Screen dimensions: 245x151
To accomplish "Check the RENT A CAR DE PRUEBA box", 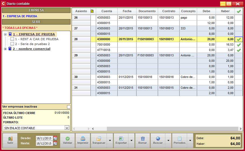I will tap(12, 39).
